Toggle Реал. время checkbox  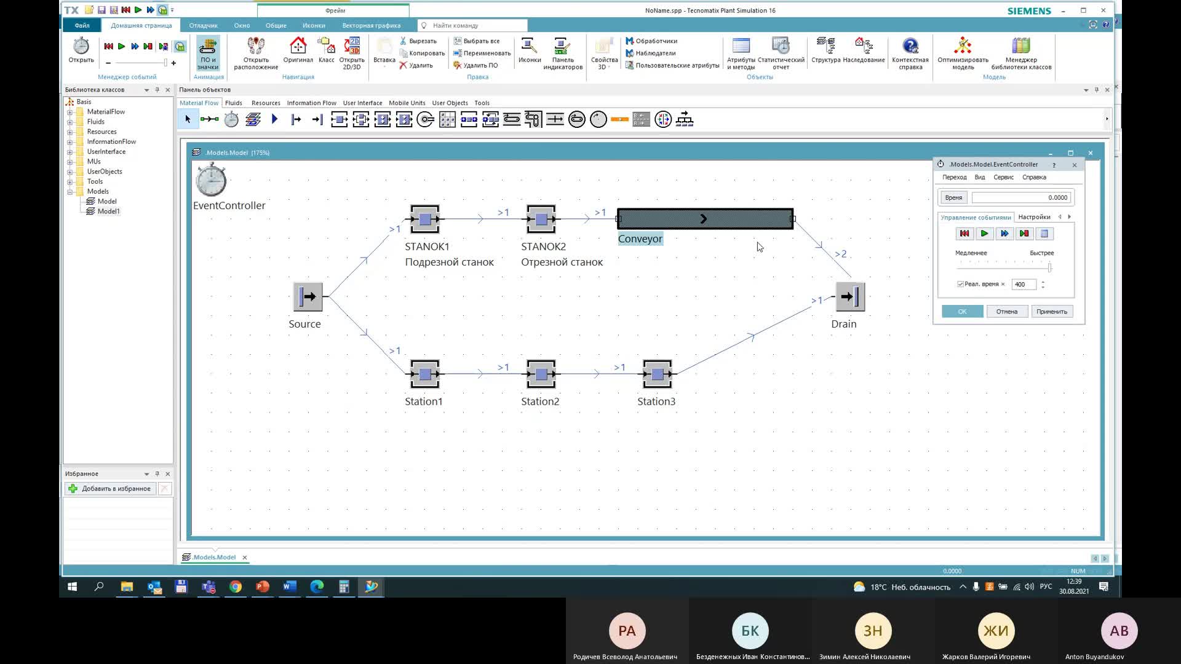(960, 284)
